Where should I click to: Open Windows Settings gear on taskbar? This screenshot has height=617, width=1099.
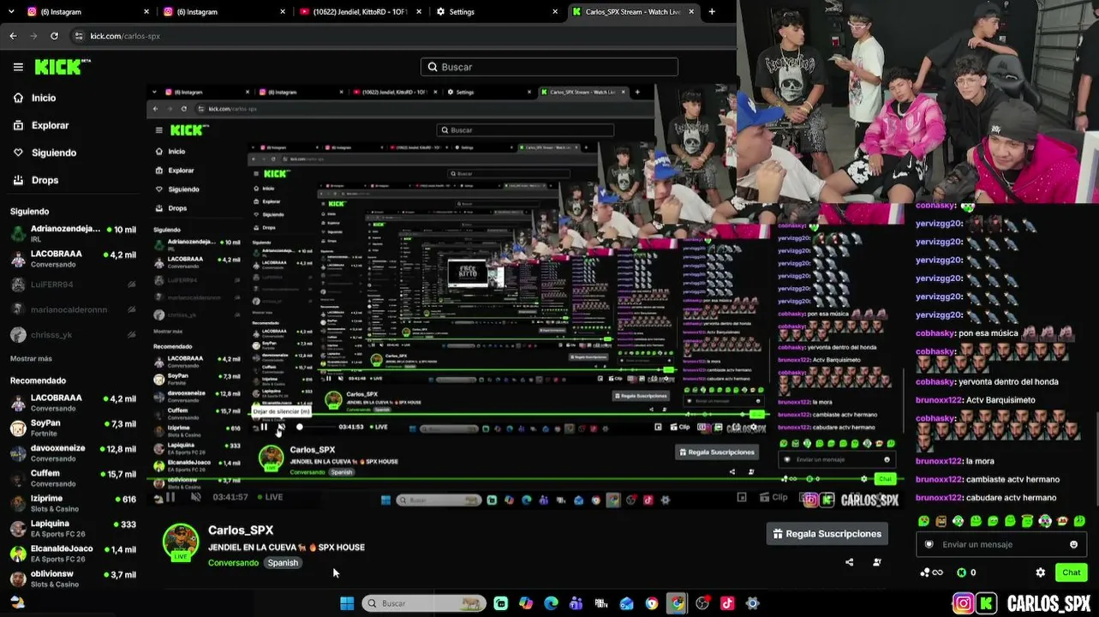click(752, 603)
